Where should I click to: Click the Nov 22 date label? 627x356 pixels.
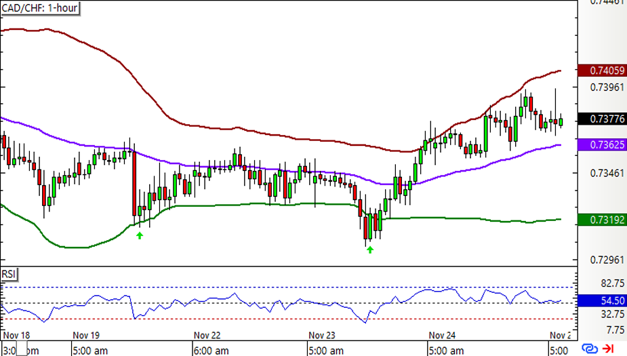click(207, 335)
